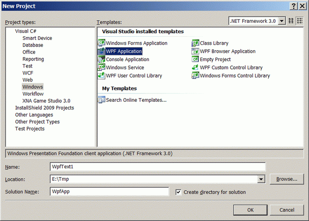This screenshot has width=309, height=221.
Task: Click the Console Application template icon
Action: pos(102,59)
